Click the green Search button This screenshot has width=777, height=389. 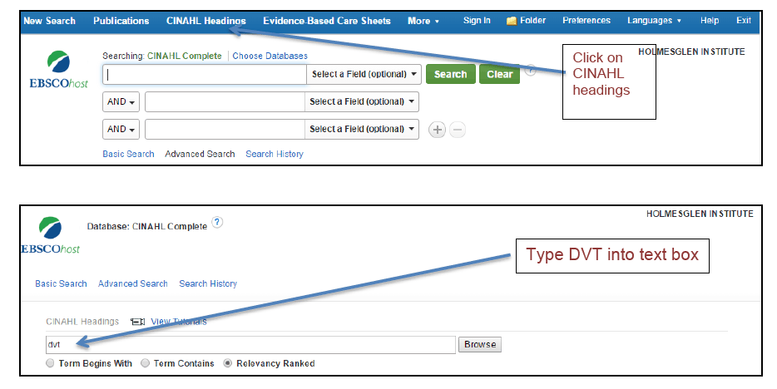coord(450,74)
